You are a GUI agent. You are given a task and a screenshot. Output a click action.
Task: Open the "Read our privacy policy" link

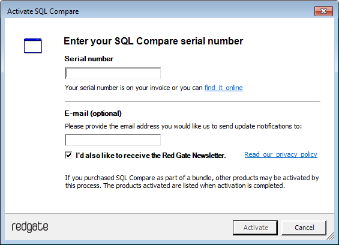(x=281, y=154)
